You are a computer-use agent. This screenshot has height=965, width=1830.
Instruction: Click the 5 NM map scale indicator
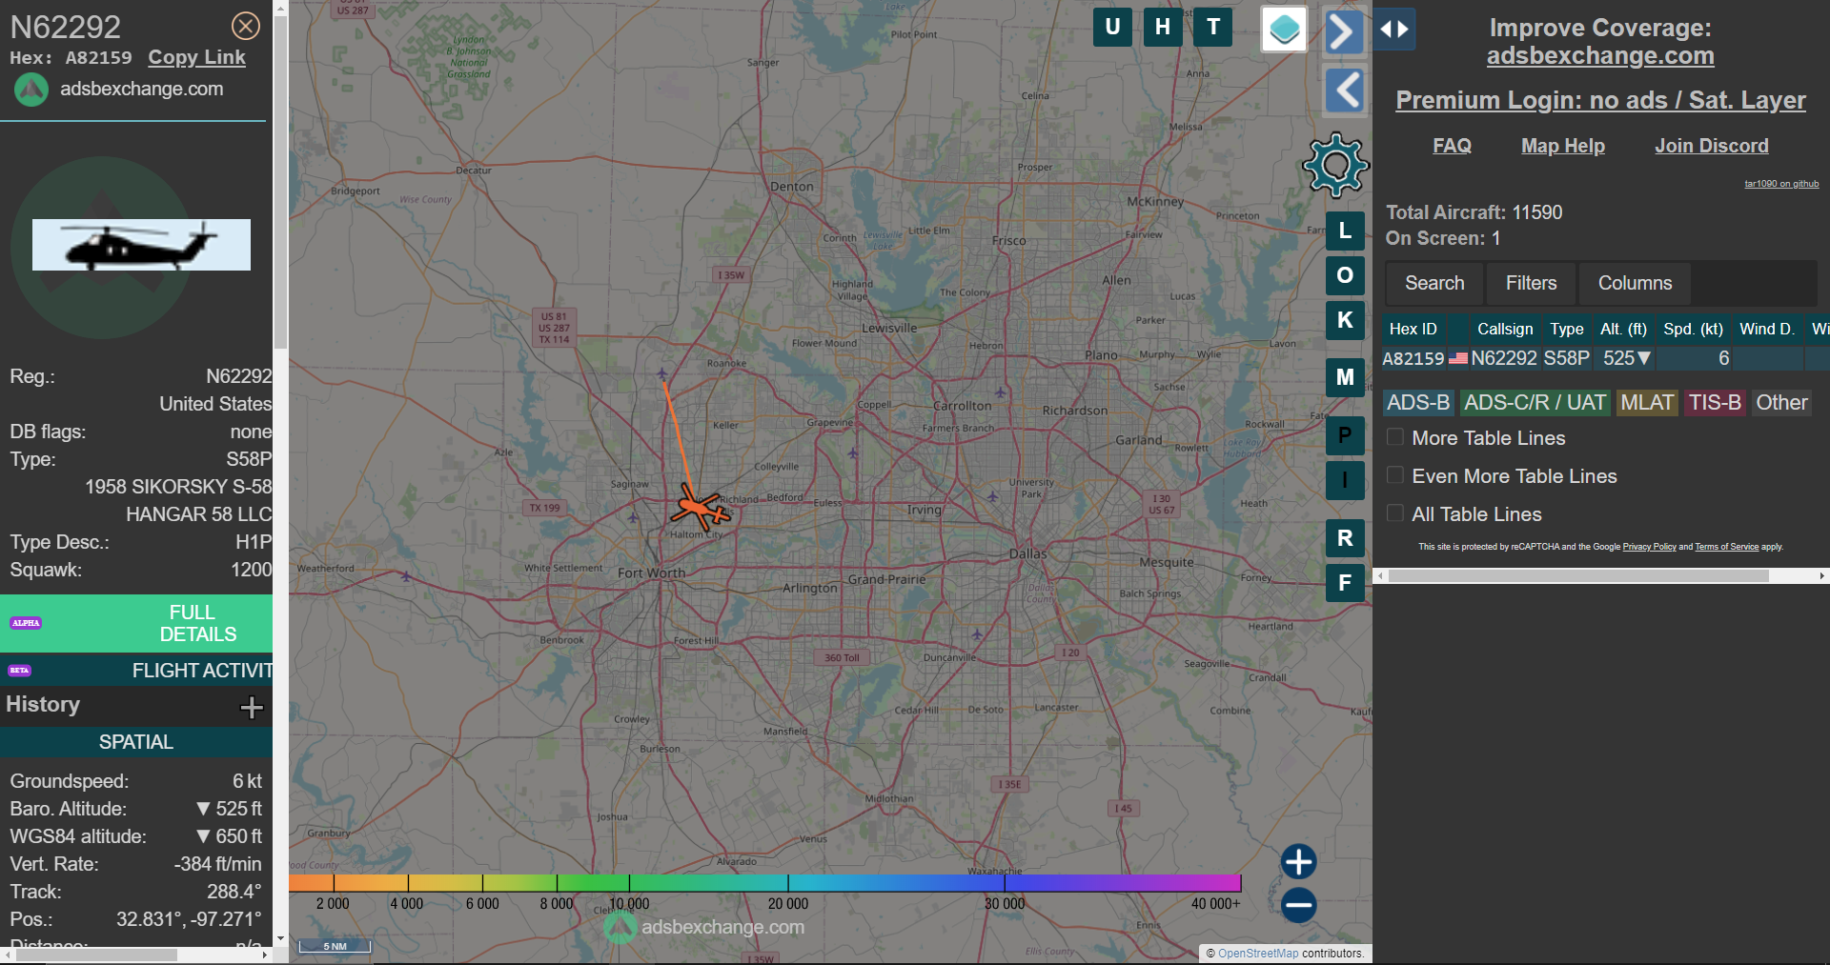click(335, 946)
